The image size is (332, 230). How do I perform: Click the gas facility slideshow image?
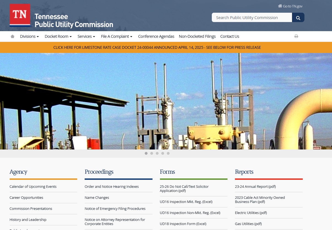[166, 101]
